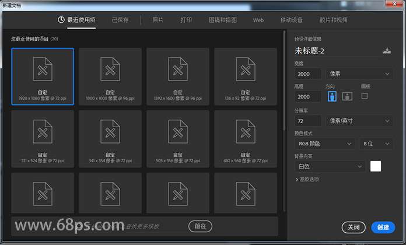Close the 新建文档 dialog window with X
Screen dimensions: 406x245
[x=394, y=4]
